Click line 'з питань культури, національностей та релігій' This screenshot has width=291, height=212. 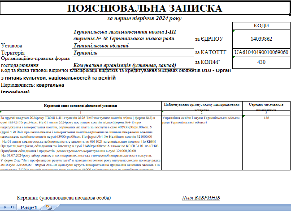point(58,78)
